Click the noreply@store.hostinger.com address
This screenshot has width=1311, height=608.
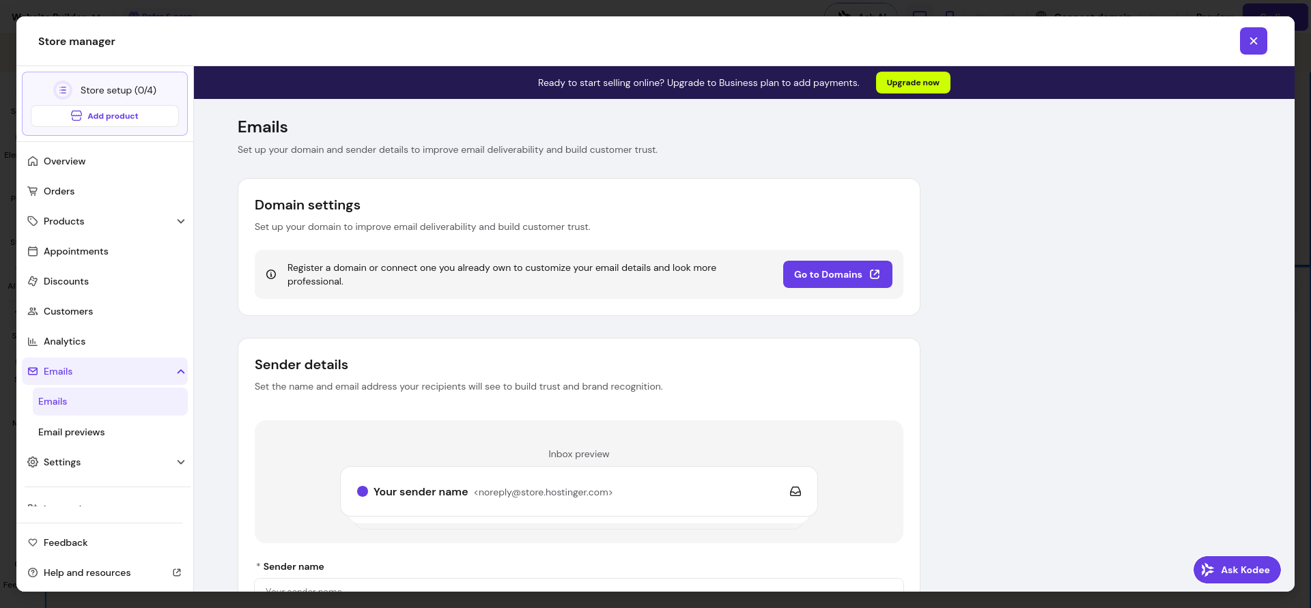(x=544, y=492)
